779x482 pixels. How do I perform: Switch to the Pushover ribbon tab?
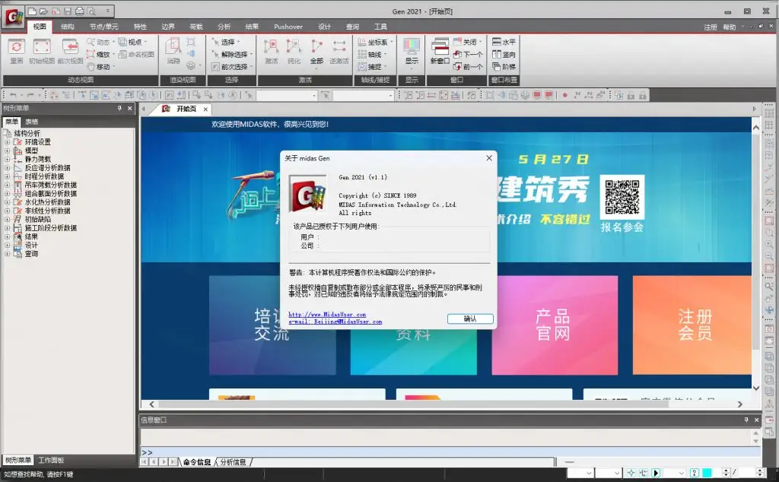pos(288,27)
